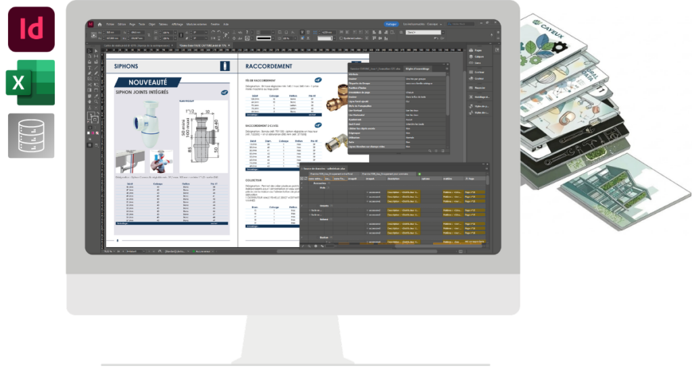Image resolution: width=692 pixels, height=370 pixels.
Task: Select the Pen tool
Action: pos(90,73)
